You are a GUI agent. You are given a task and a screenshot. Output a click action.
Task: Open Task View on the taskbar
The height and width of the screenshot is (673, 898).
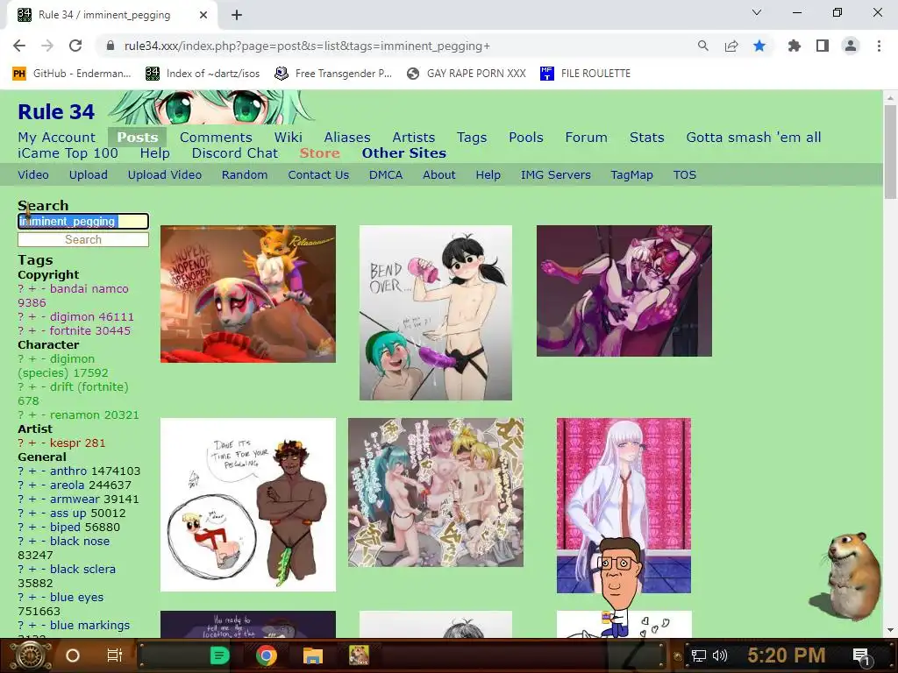tap(115, 655)
